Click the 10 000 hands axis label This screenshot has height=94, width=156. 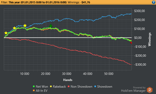pyautogui.click(x=25, y=74)
